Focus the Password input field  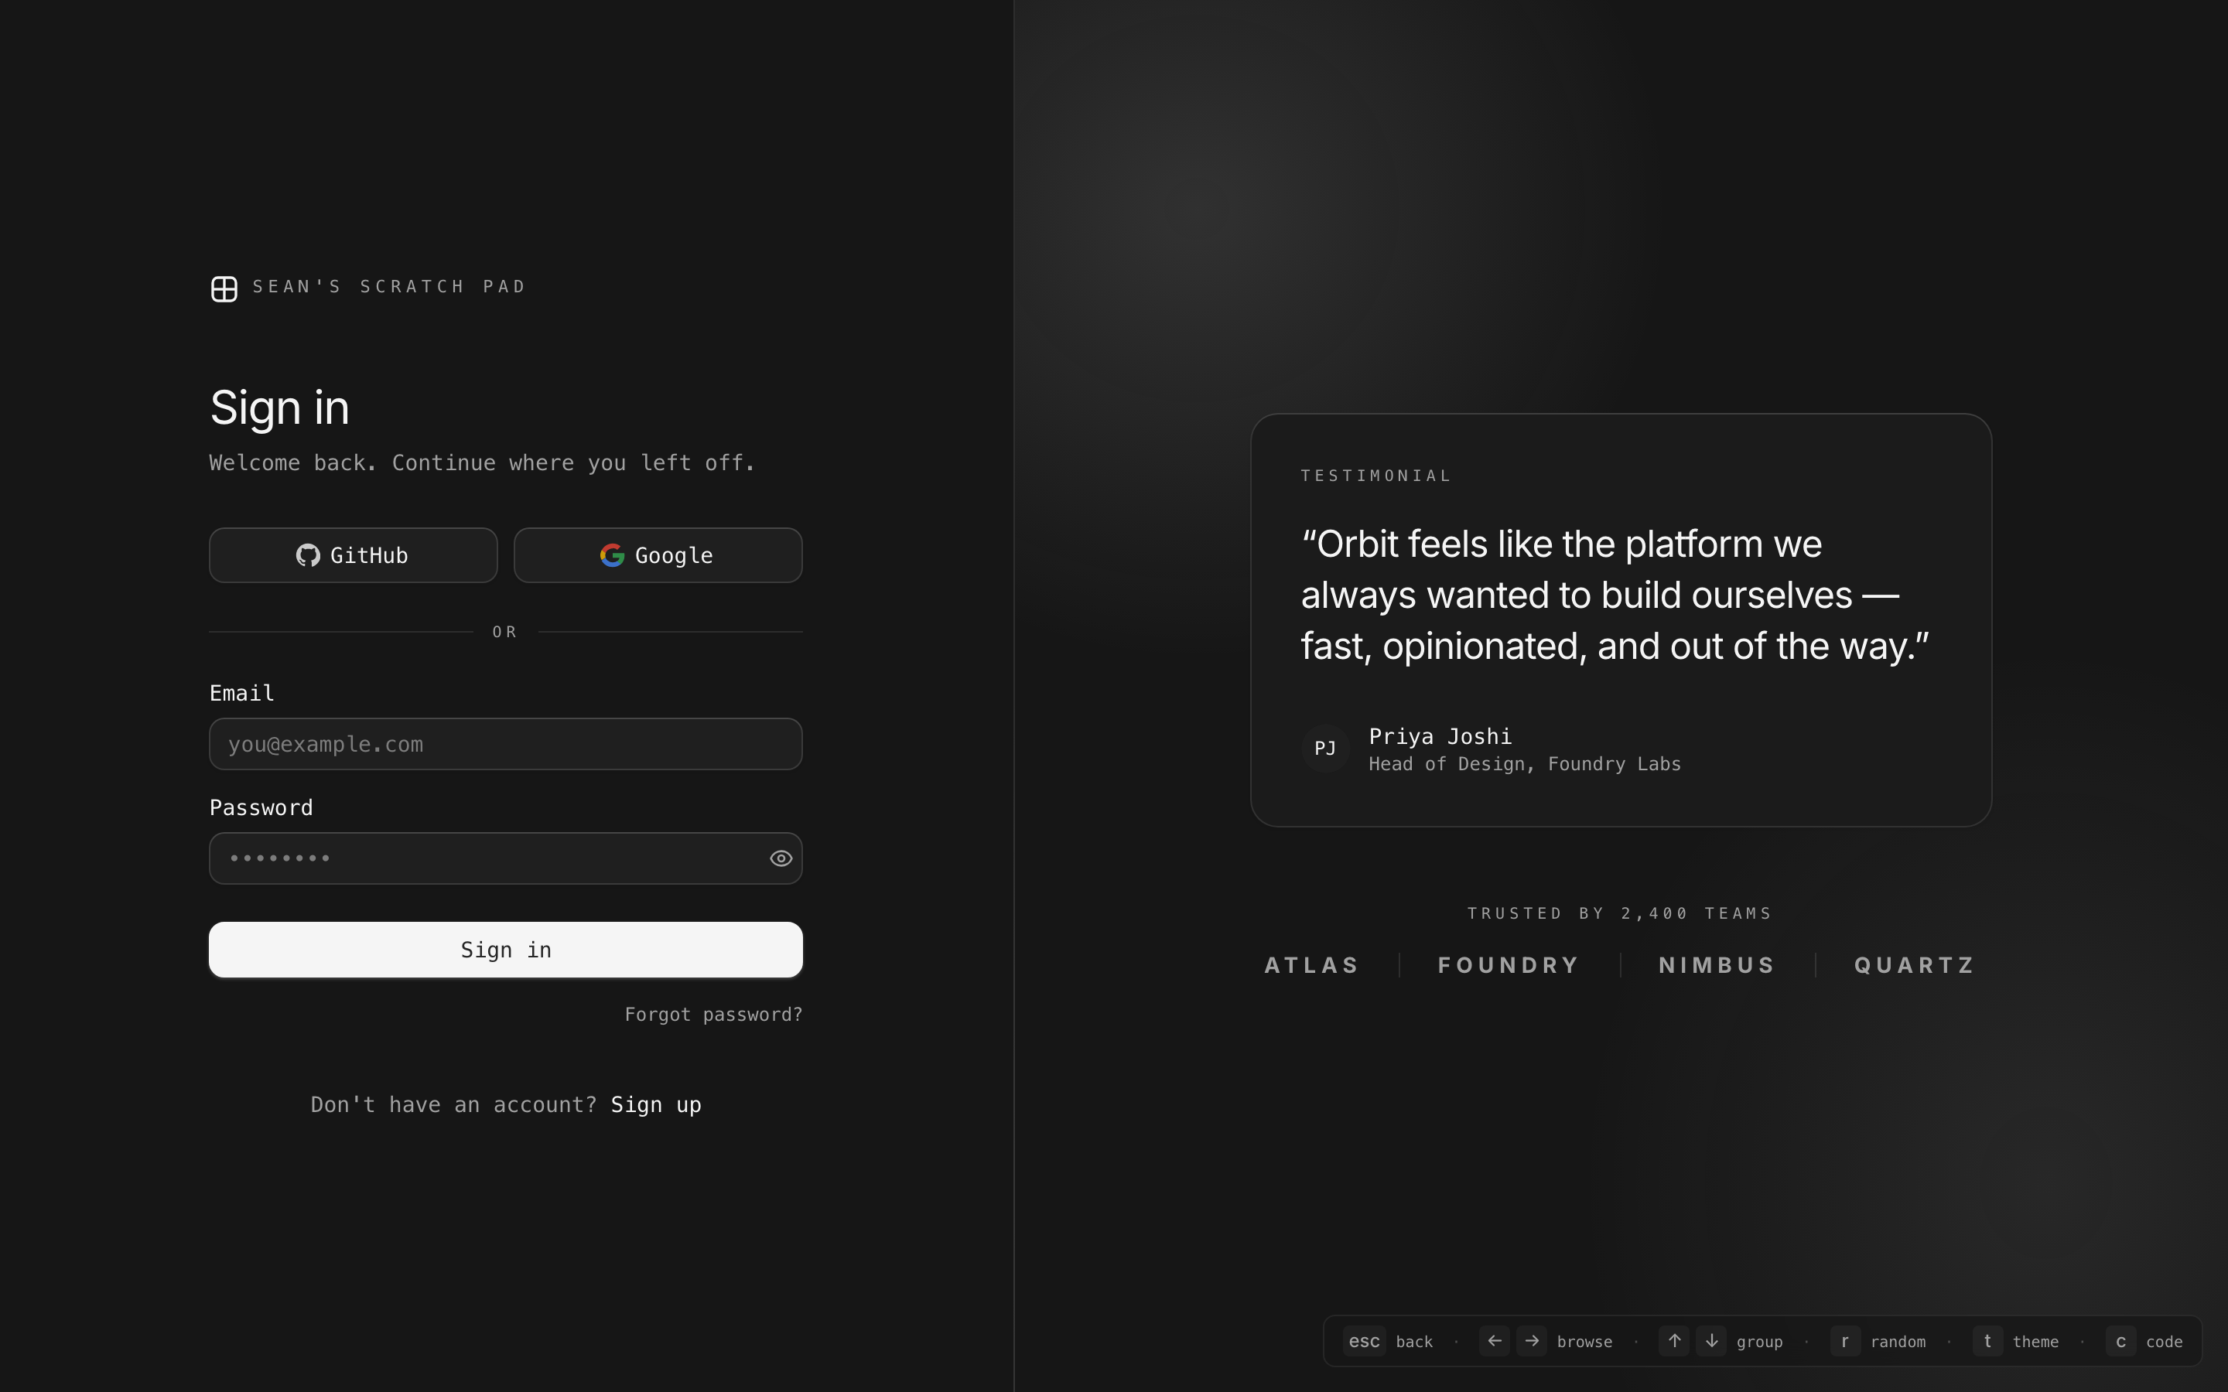[479, 858]
